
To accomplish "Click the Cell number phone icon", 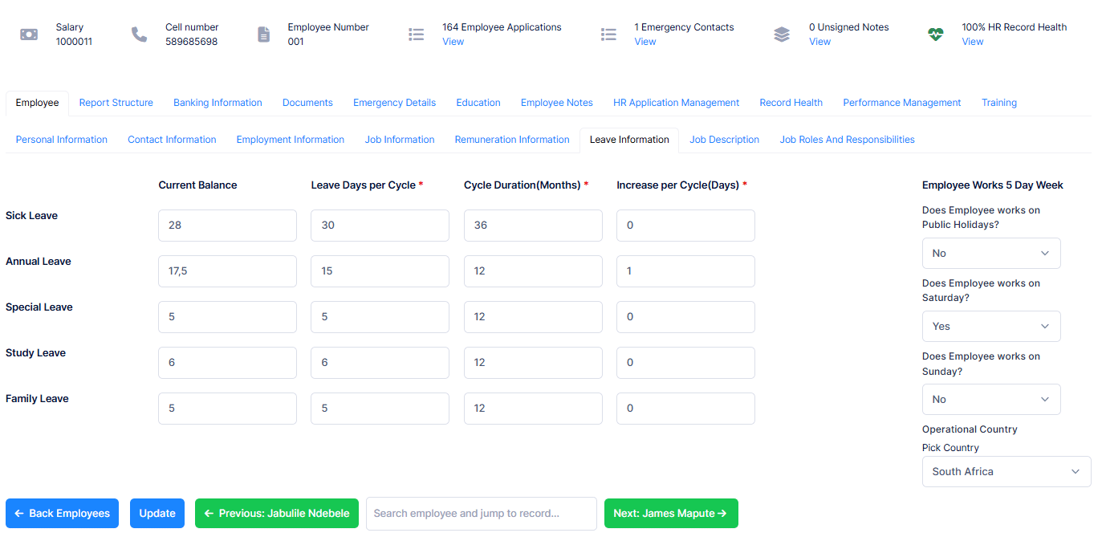I will pyautogui.click(x=140, y=35).
